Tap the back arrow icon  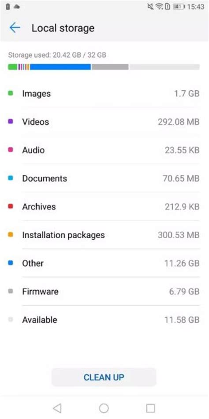tap(15, 27)
